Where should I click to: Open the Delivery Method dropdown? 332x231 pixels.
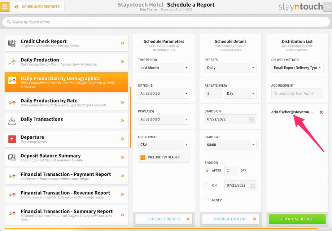297,68
